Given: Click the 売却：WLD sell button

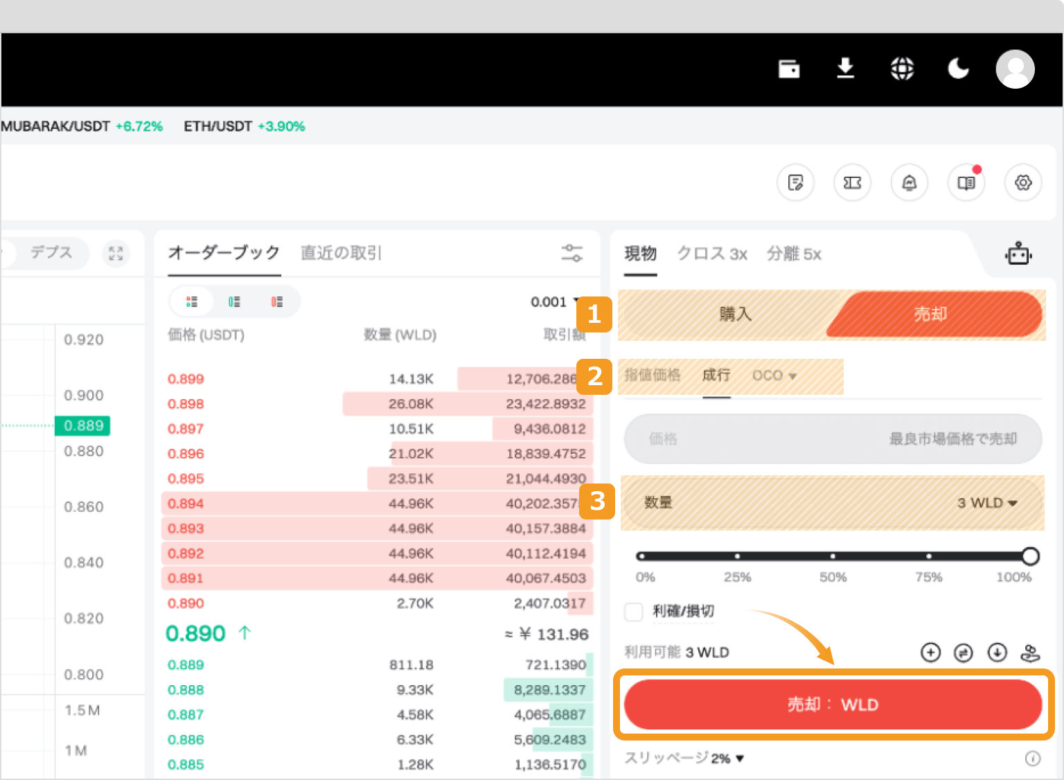Looking at the screenshot, I should (x=833, y=704).
